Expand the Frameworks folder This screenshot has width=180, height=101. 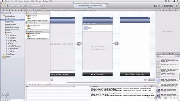(3, 56)
